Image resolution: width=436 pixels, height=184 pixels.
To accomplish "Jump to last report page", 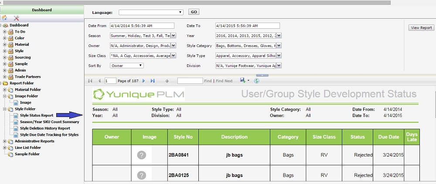I will point(152,81).
